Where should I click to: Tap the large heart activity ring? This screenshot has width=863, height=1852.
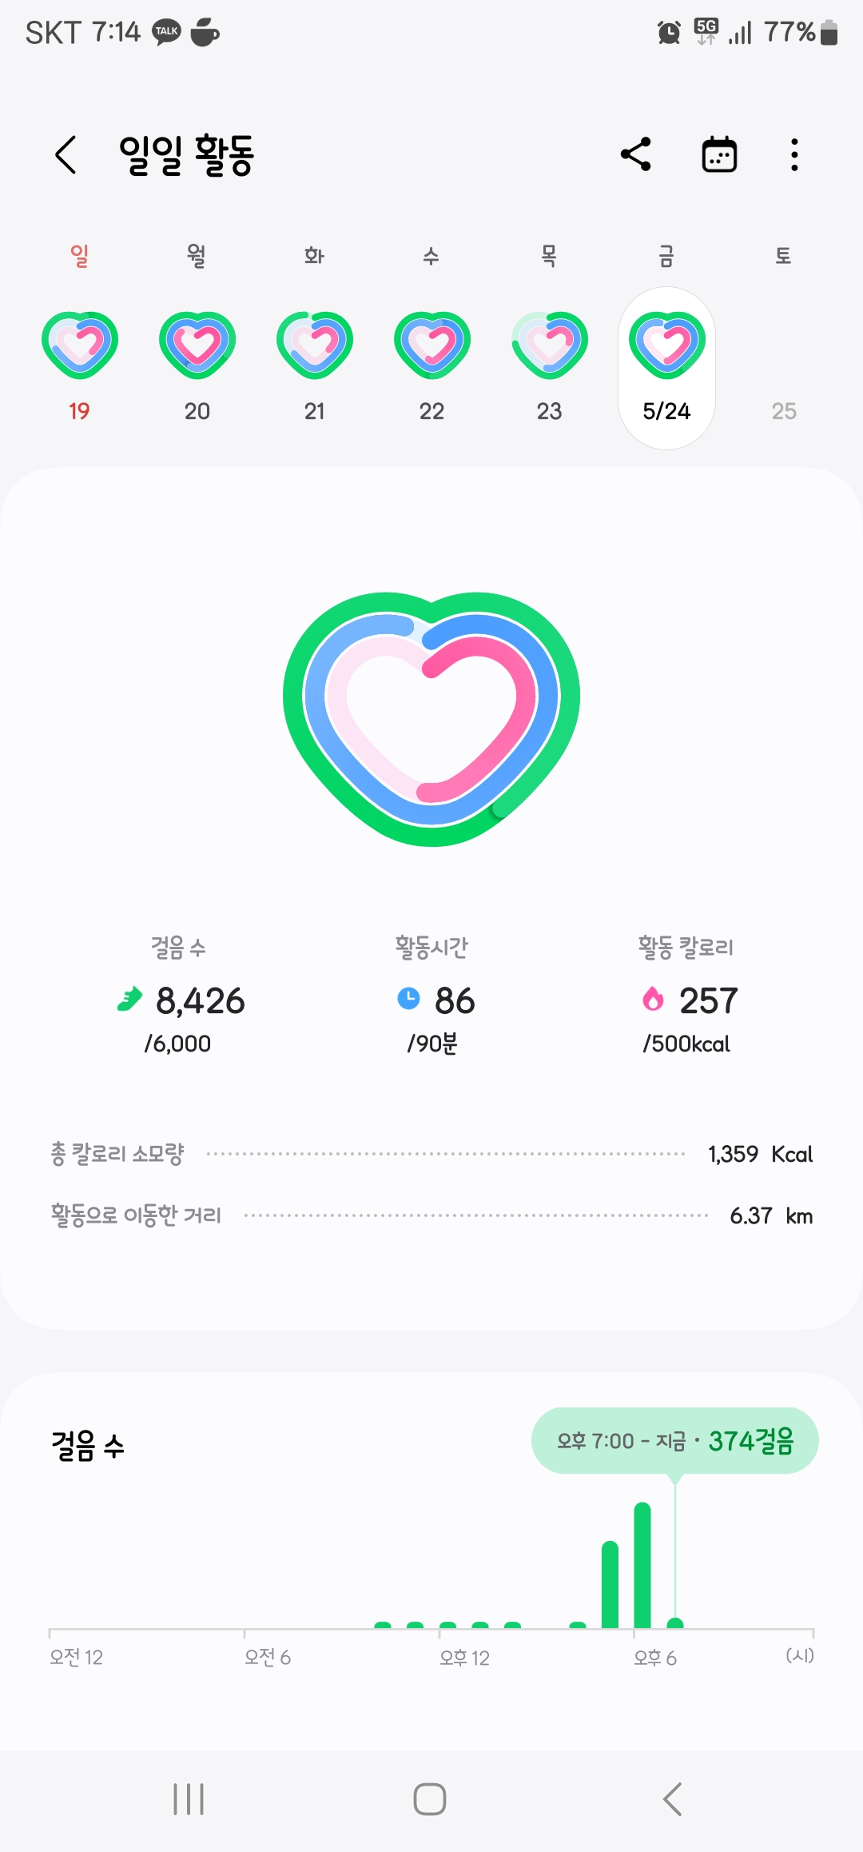(431, 718)
